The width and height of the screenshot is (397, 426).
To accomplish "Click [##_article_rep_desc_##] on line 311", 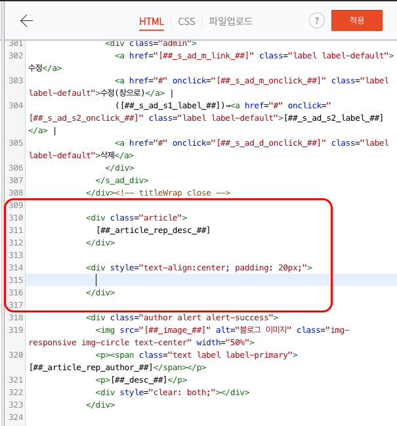I will coord(153,230).
